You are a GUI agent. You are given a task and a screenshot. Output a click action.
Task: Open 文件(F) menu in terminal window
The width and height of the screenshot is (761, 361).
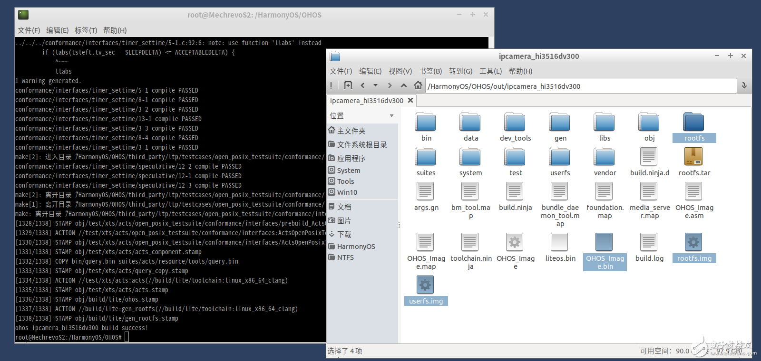point(29,30)
